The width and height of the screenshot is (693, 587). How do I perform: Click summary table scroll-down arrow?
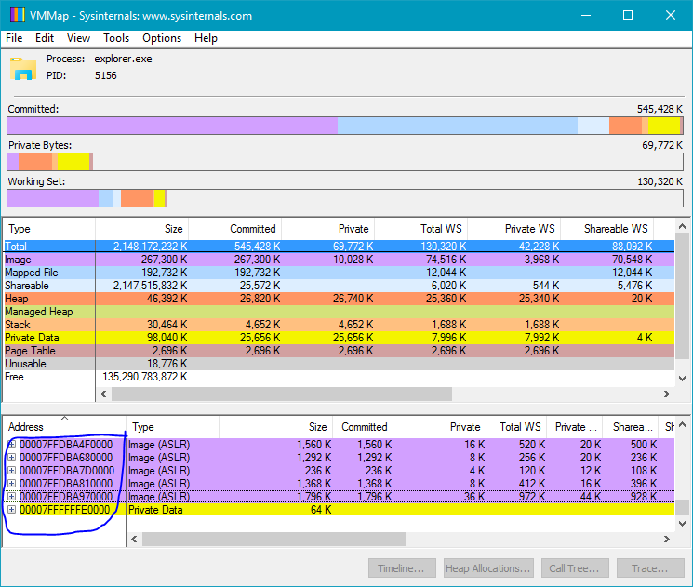pos(682,379)
